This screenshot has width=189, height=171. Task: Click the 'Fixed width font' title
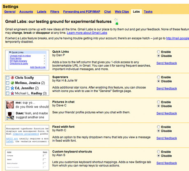click(x=63, y=126)
